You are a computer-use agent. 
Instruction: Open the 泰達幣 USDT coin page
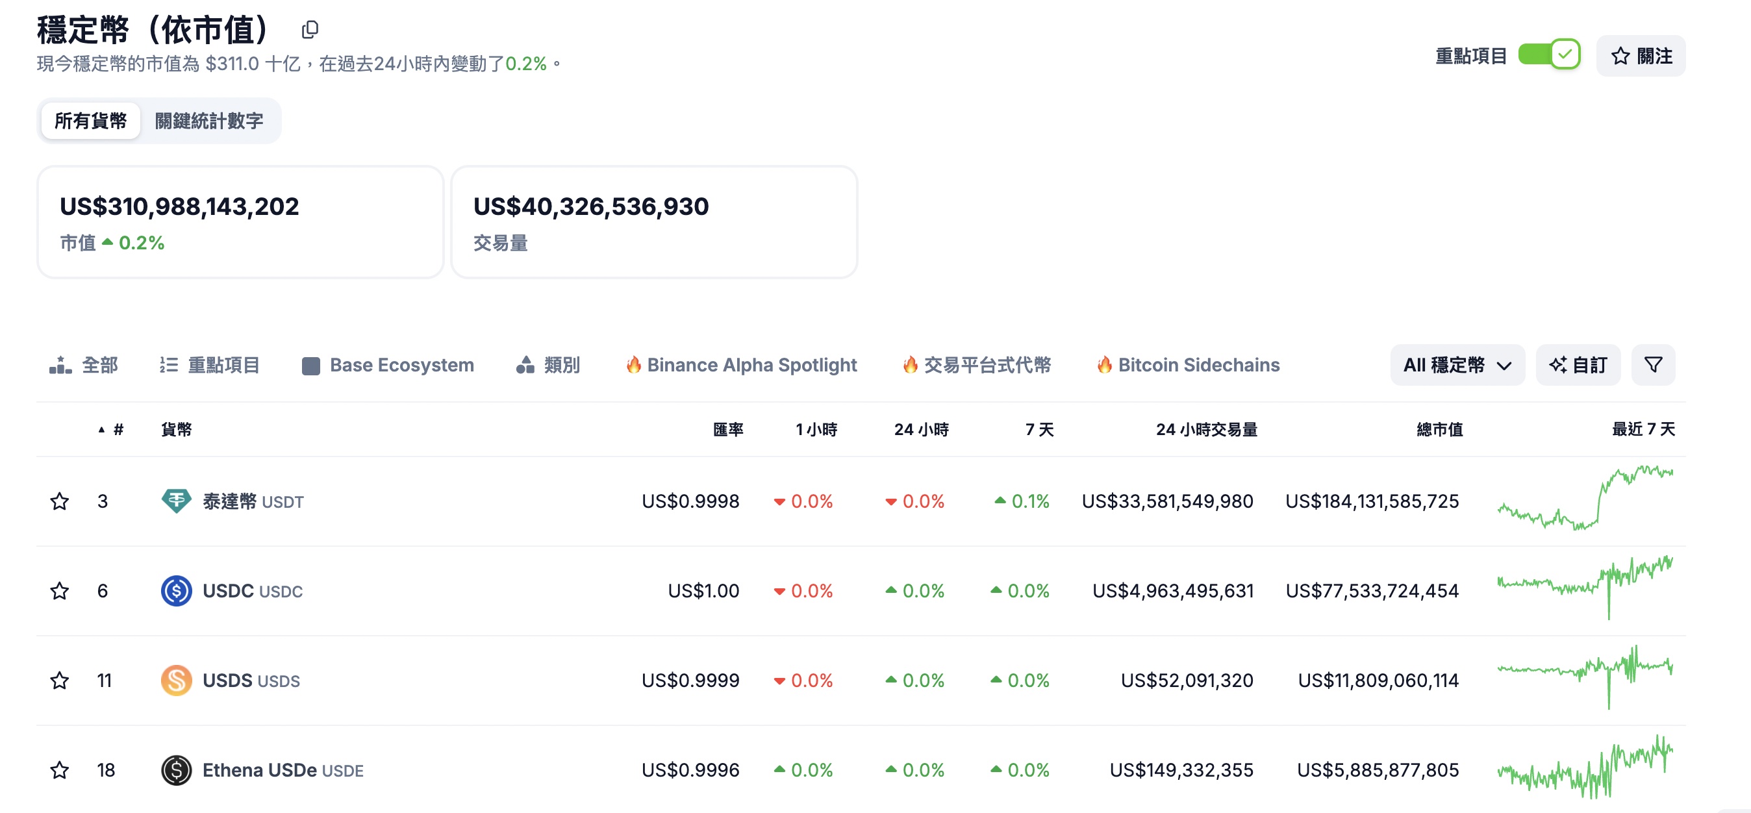(x=253, y=502)
